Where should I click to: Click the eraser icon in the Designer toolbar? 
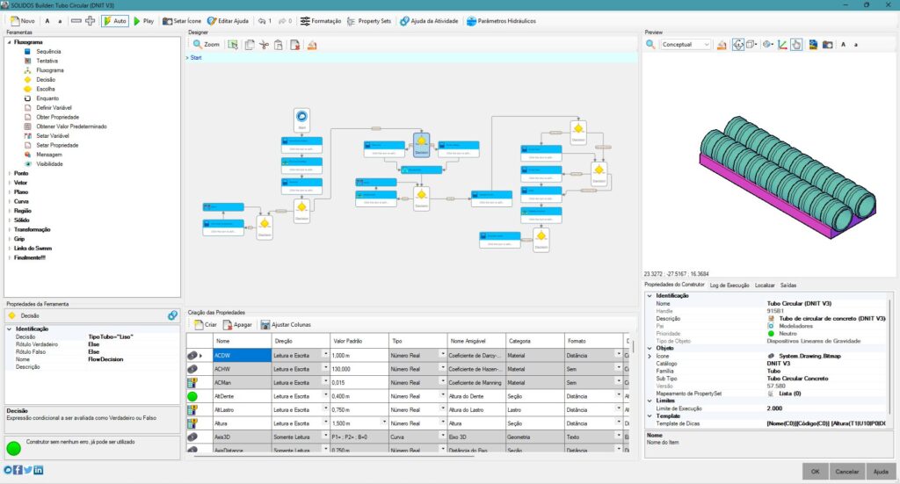click(312, 44)
